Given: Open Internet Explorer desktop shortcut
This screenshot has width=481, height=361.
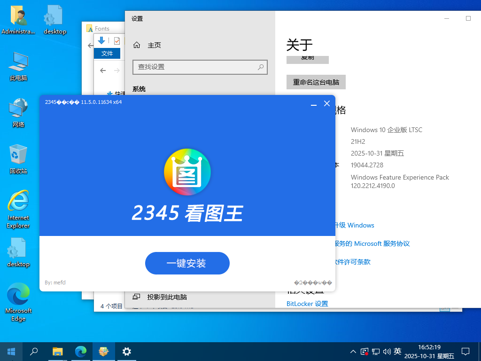Looking at the screenshot, I should (18, 208).
